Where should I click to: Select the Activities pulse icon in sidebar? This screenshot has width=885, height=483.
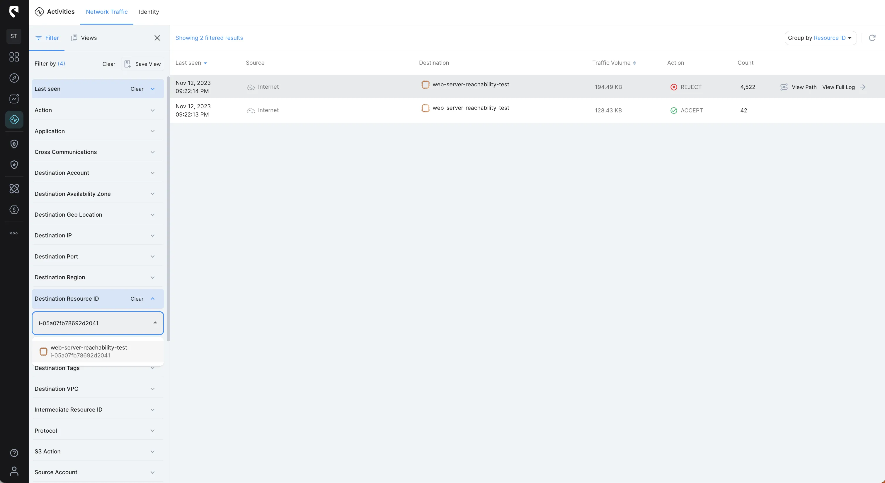pos(14,119)
